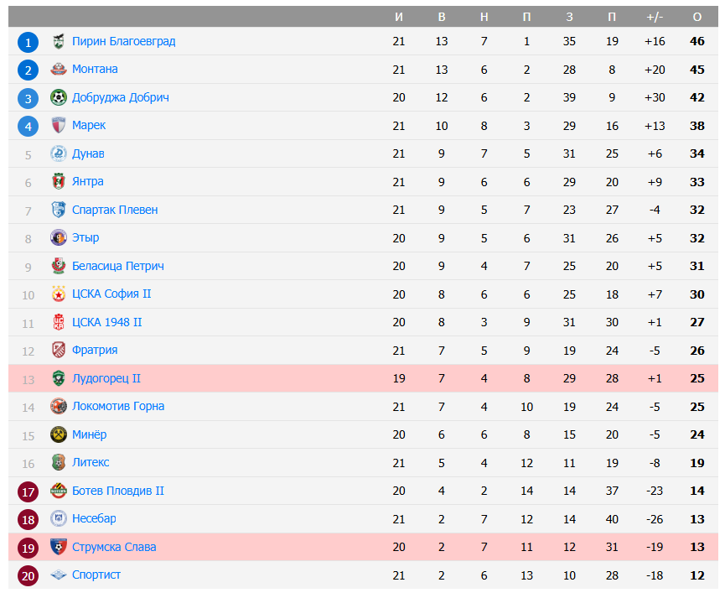Click the Монтана team logo
Screen dimensions: 725x598
click(58, 70)
